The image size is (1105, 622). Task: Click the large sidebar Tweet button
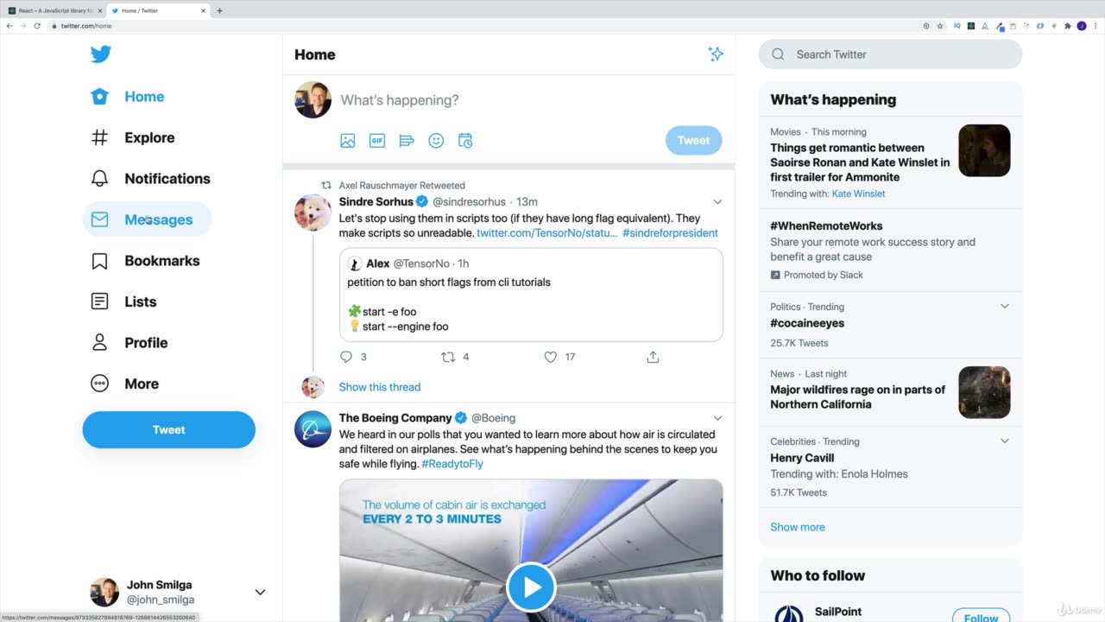[169, 429]
